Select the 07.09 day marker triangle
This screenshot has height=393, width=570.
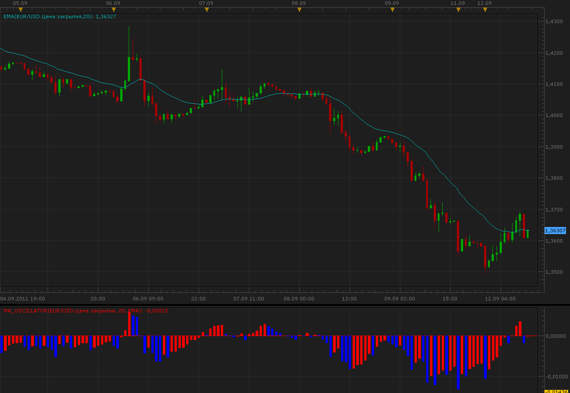click(207, 10)
